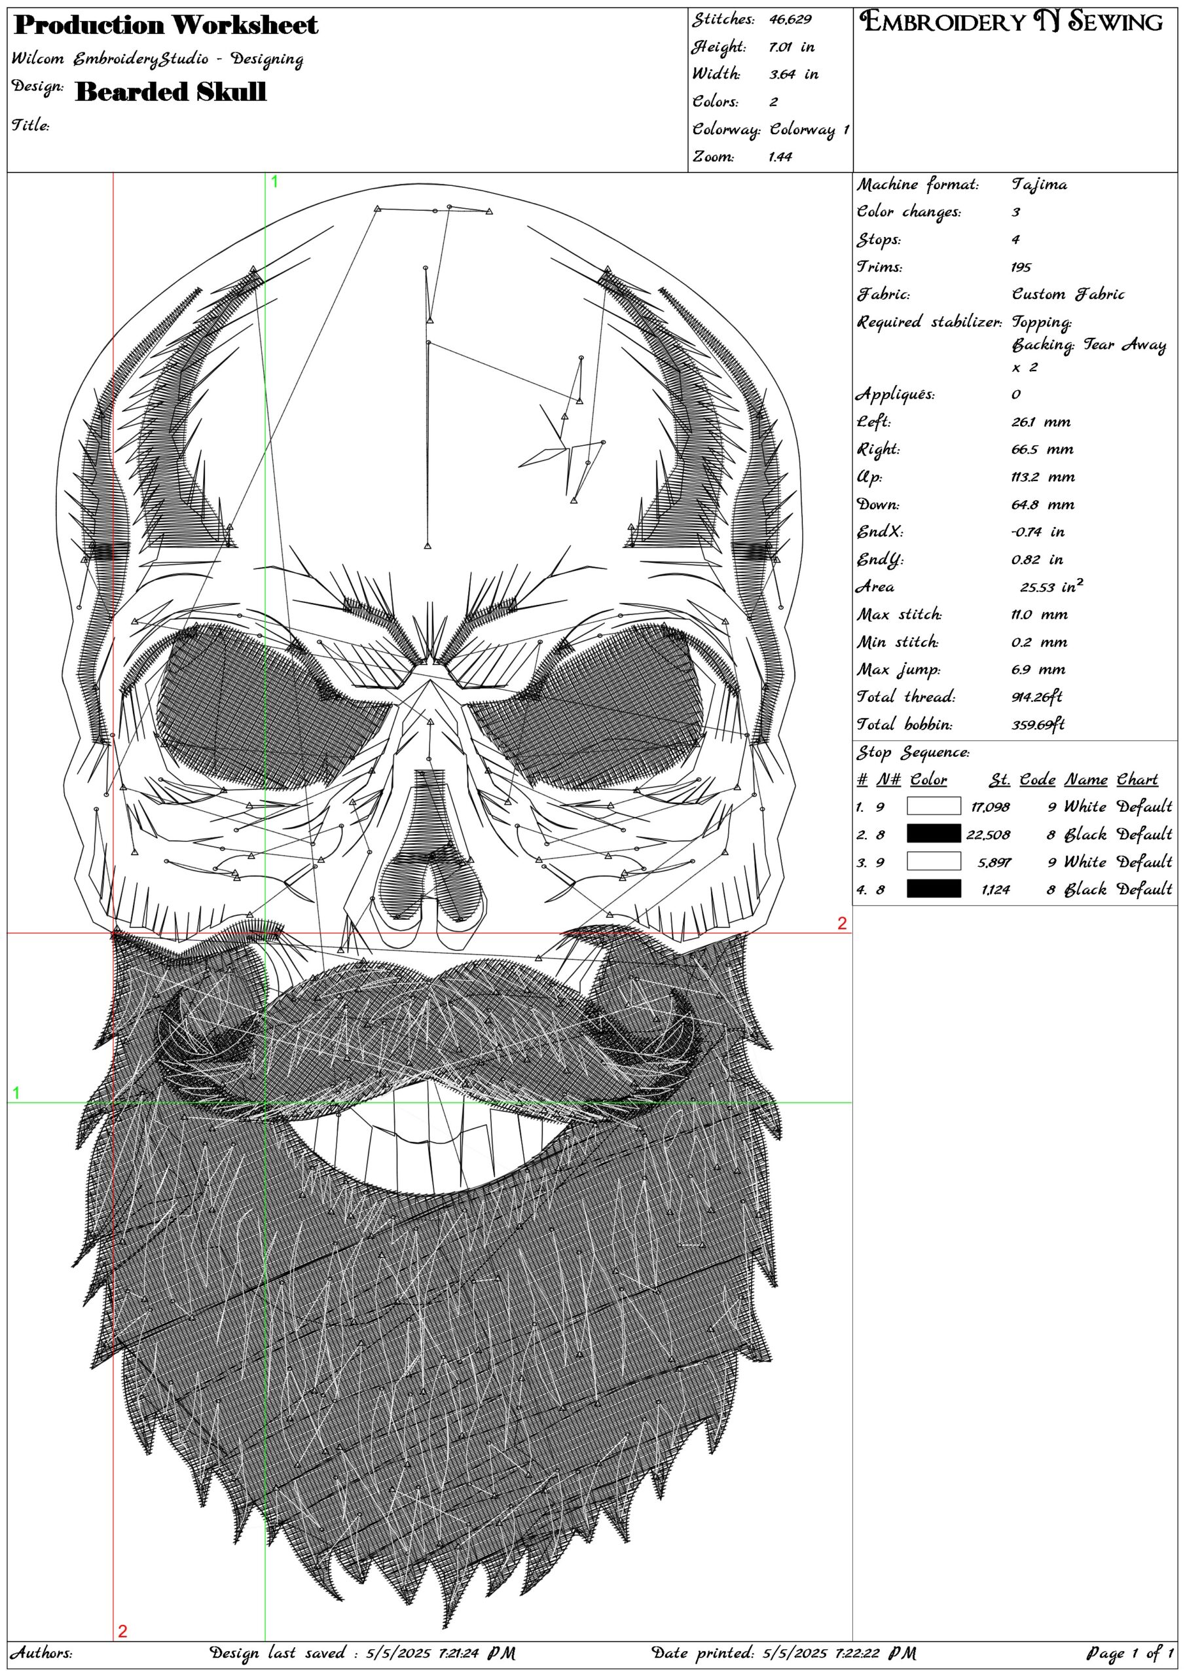Click the 'Stop Sequence:' heading
Screen dimensions: 1185x1676
[913, 752]
